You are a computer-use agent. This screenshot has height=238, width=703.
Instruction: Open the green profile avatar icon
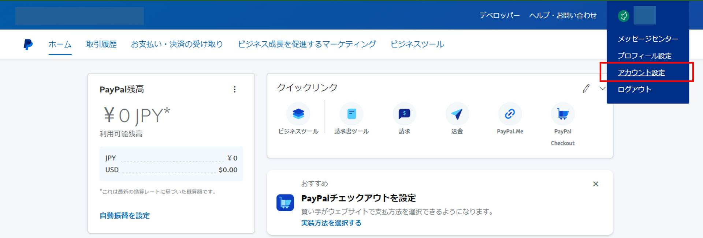pyautogui.click(x=624, y=16)
